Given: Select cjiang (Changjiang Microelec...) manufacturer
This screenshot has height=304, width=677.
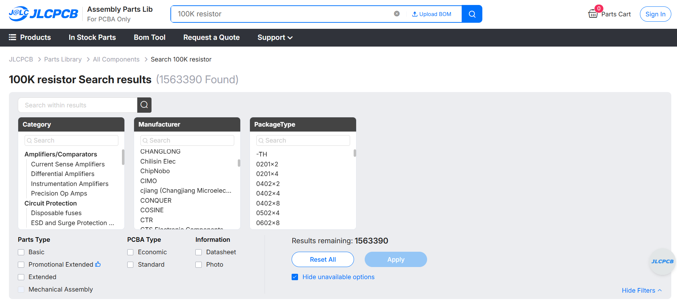Looking at the screenshot, I should click(186, 191).
